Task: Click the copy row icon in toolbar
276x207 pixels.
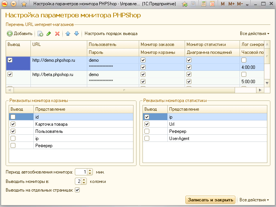Action: click(40, 34)
